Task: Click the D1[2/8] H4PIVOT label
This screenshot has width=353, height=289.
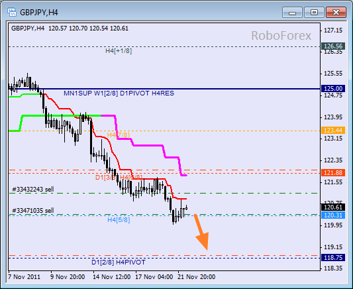Action: (119, 262)
